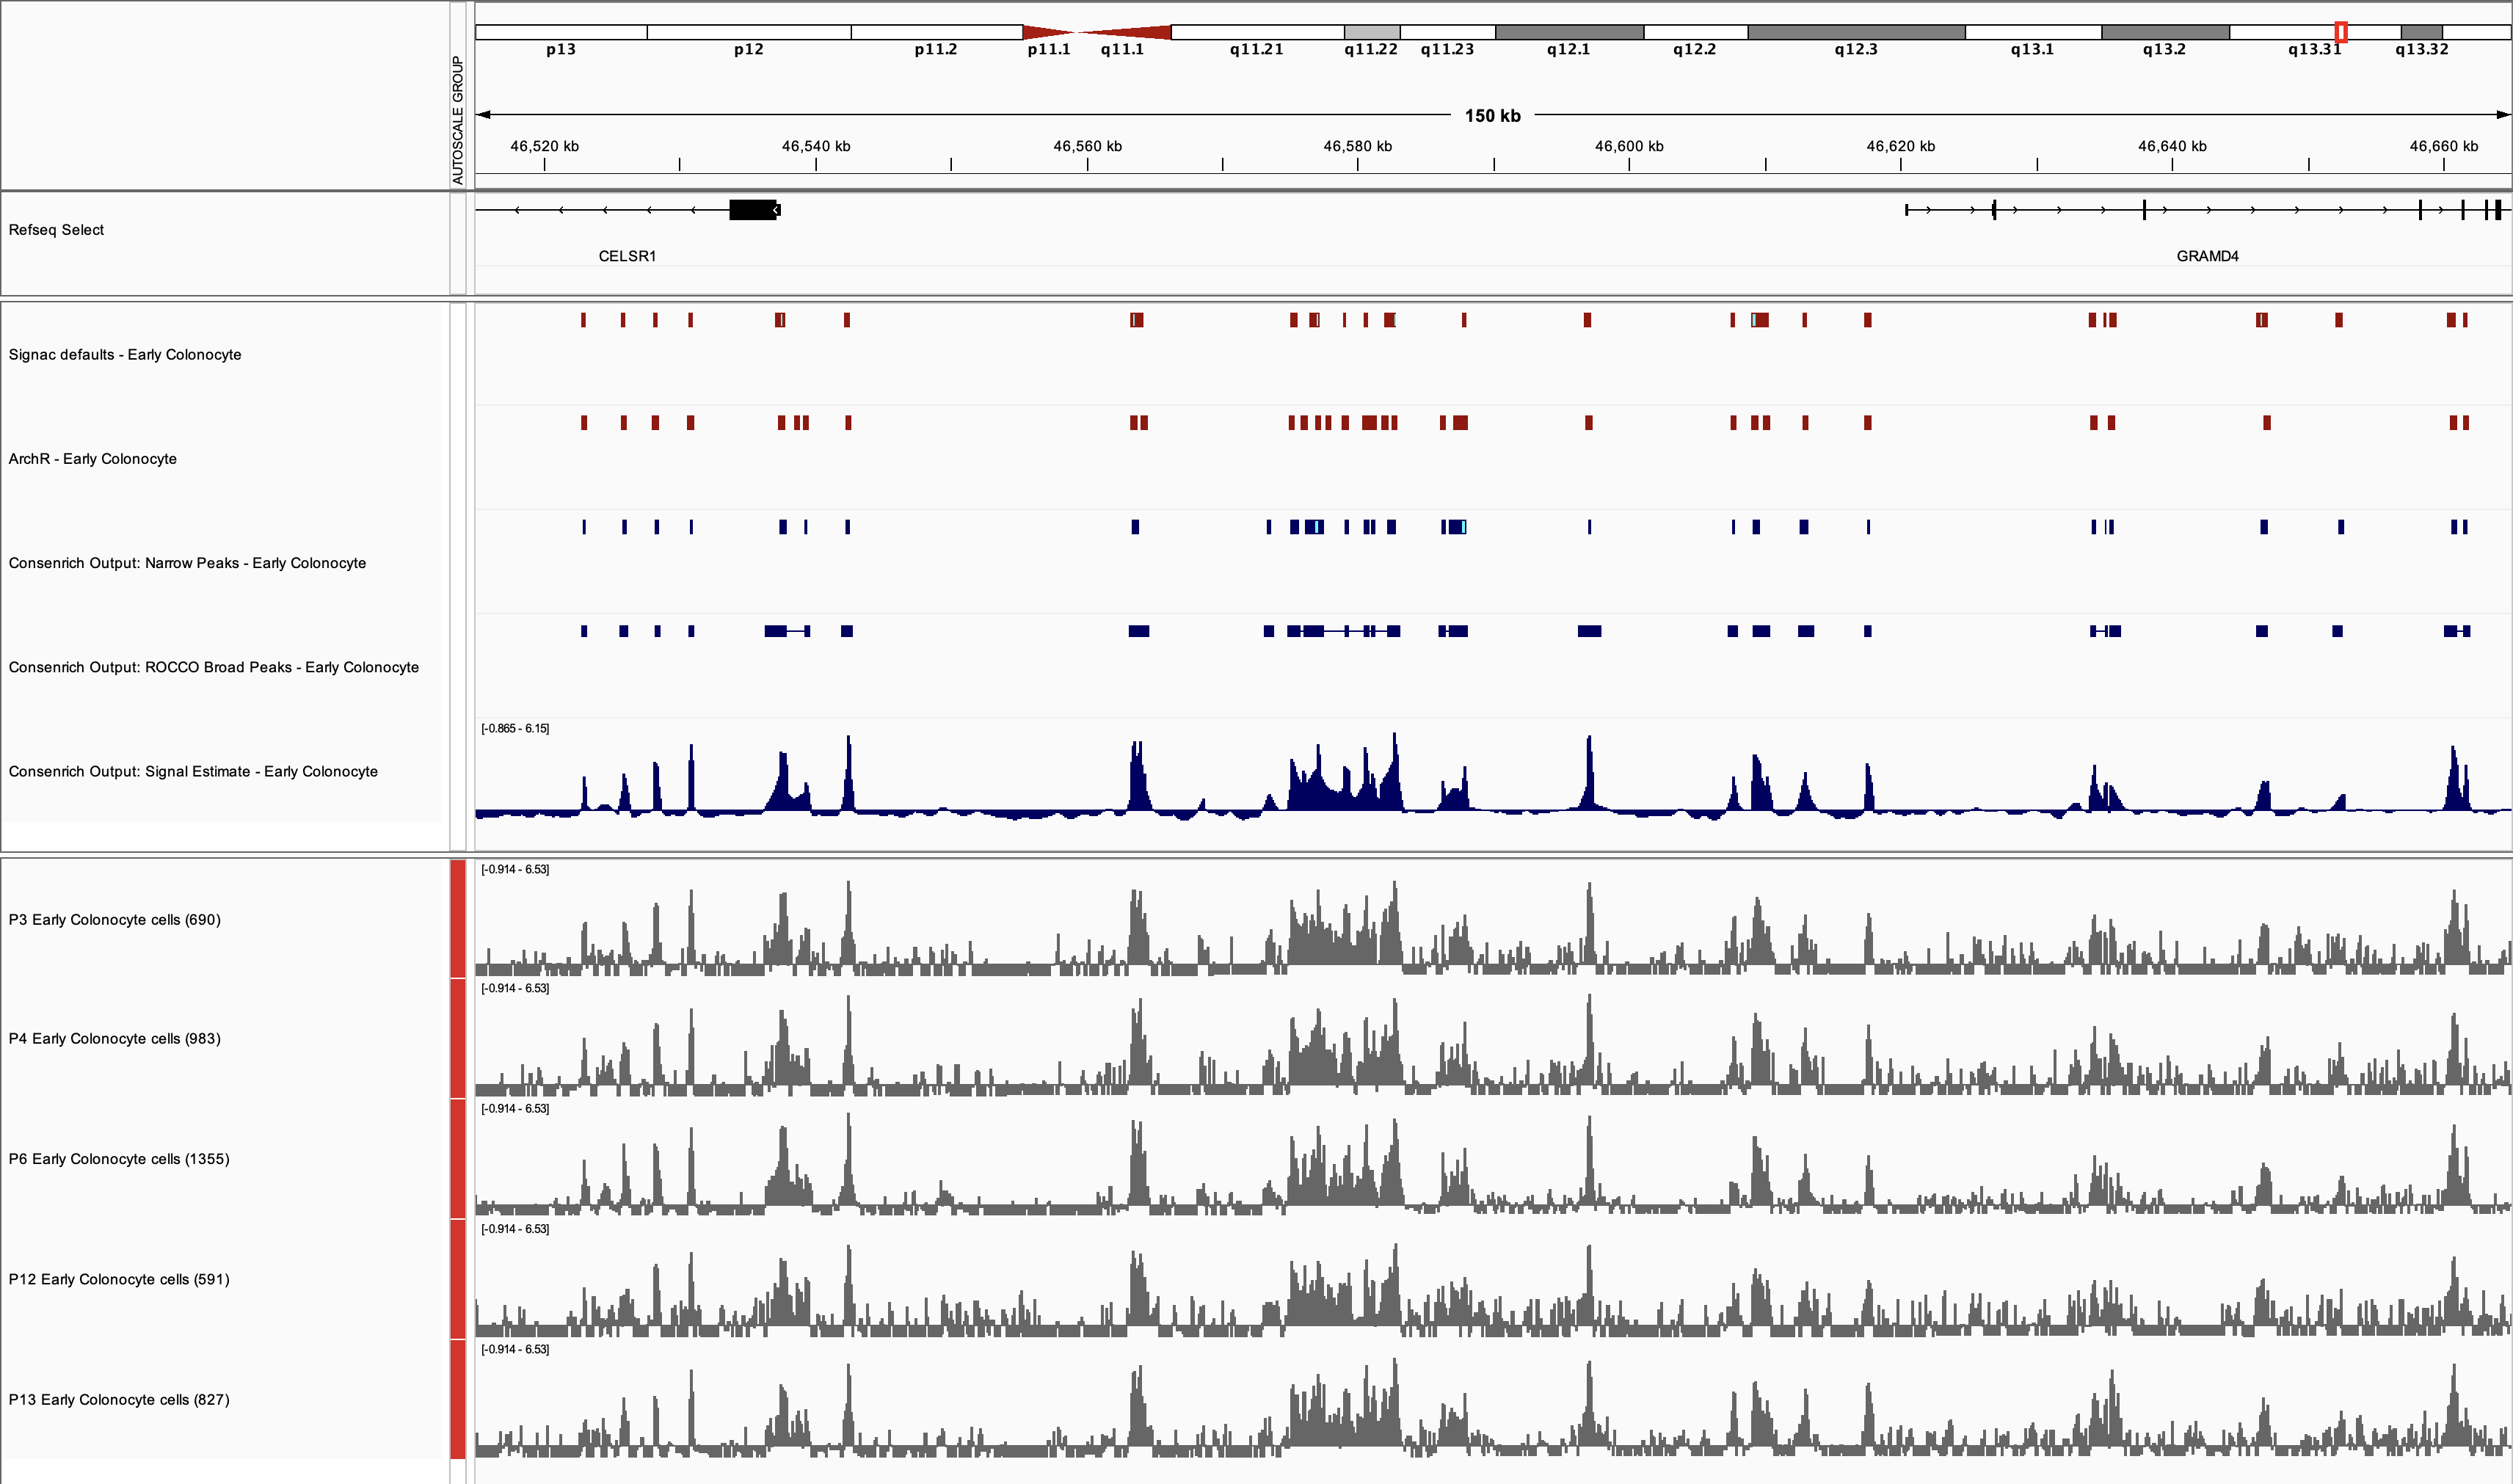Click the red attribute cell for P3 track

[458, 919]
